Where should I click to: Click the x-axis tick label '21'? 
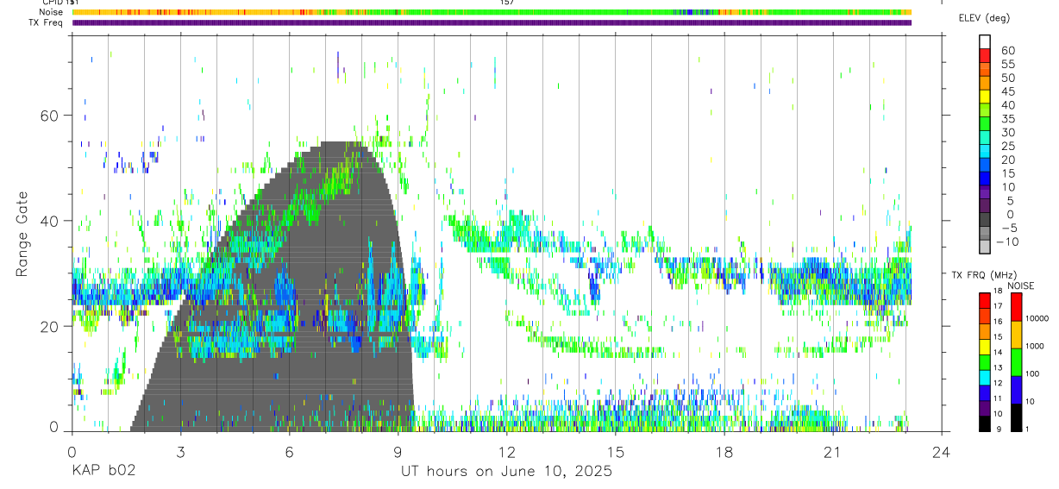(x=833, y=453)
